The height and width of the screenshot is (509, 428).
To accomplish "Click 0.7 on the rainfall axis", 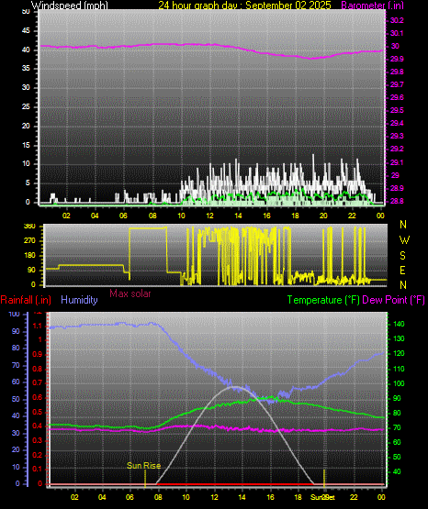I will coord(38,383).
